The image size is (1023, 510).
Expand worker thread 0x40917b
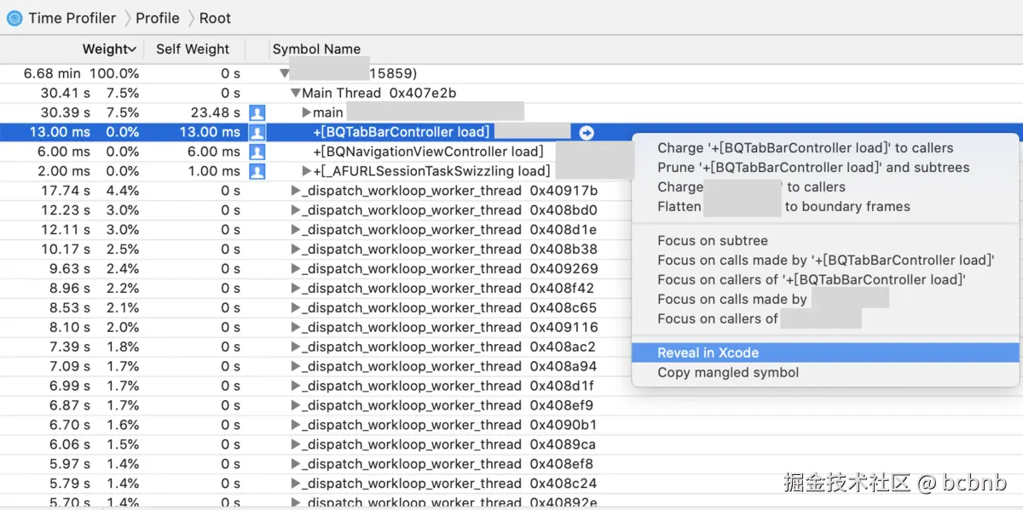[296, 191]
